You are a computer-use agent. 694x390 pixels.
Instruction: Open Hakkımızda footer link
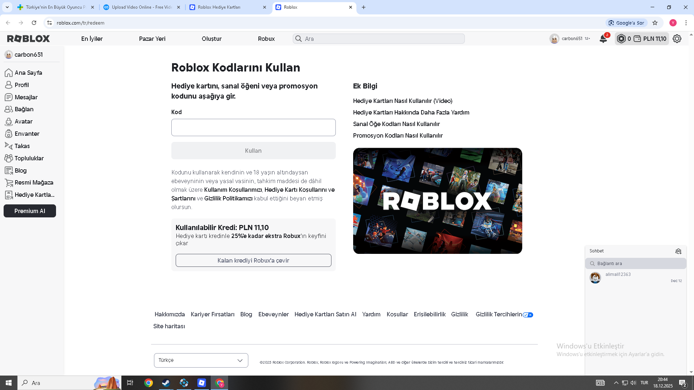tap(170, 315)
